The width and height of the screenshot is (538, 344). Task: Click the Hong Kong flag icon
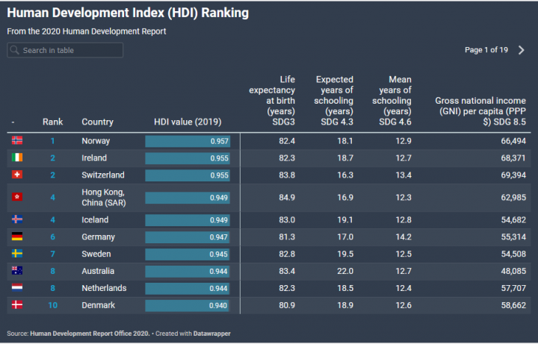click(x=18, y=198)
